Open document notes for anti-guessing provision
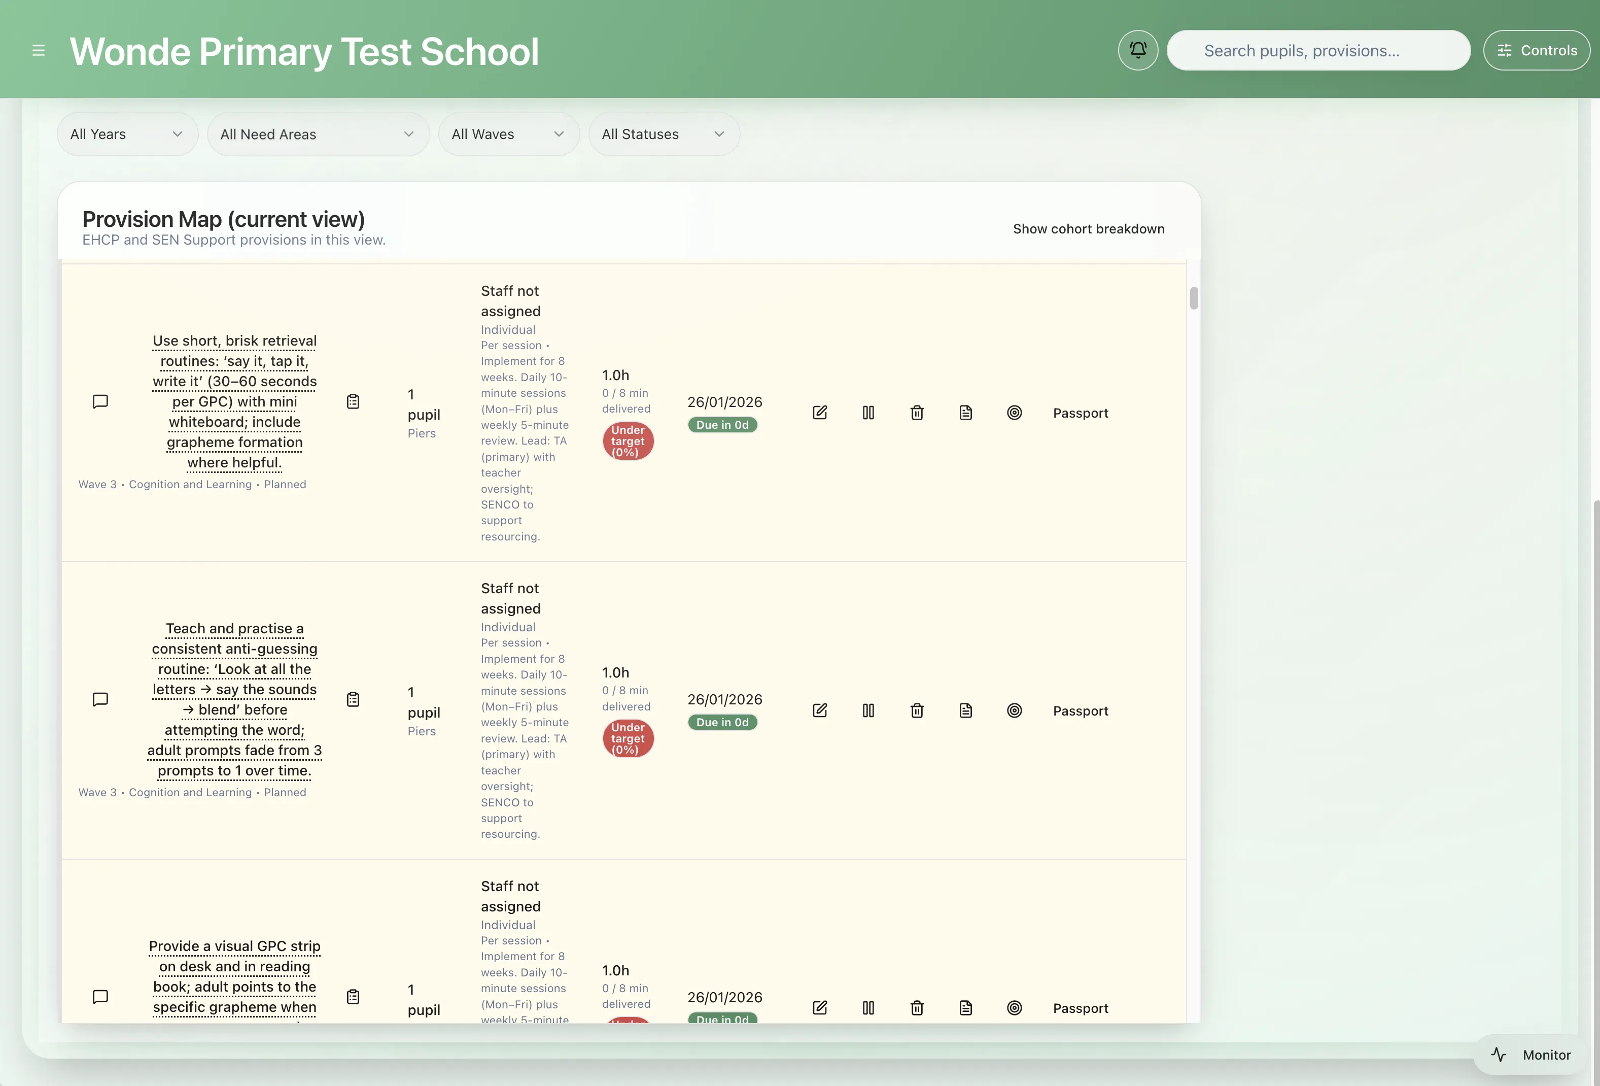The image size is (1600, 1086). coord(965,710)
